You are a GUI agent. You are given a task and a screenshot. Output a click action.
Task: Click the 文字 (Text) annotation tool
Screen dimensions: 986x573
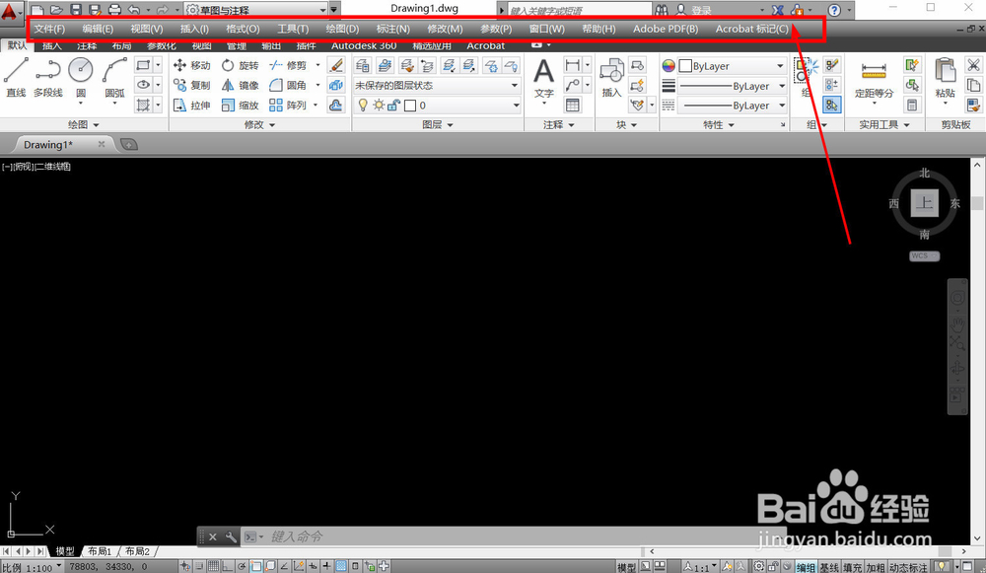coord(544,78)
